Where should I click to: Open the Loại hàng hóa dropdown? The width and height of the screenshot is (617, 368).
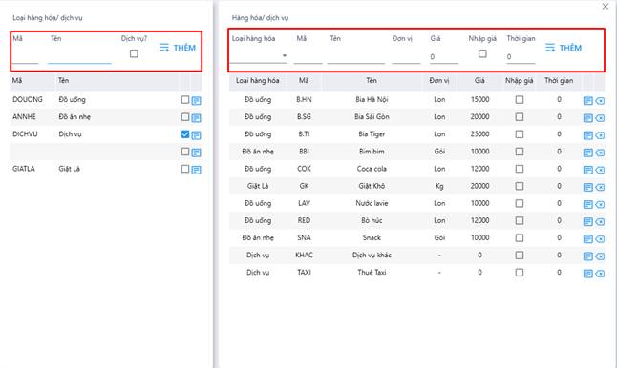259,55
